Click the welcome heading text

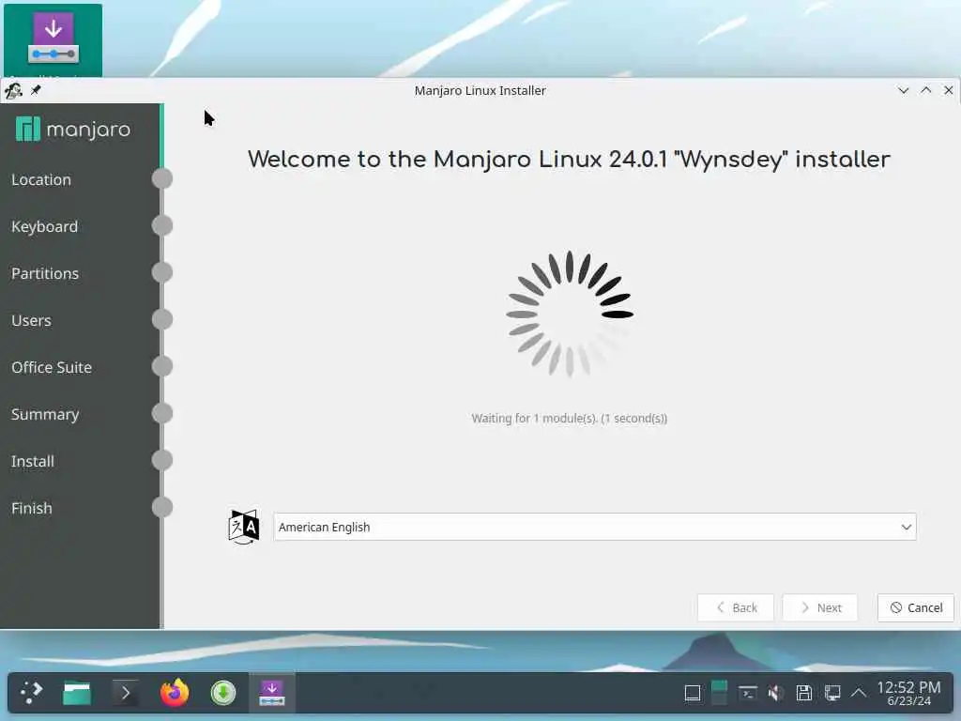569,160
